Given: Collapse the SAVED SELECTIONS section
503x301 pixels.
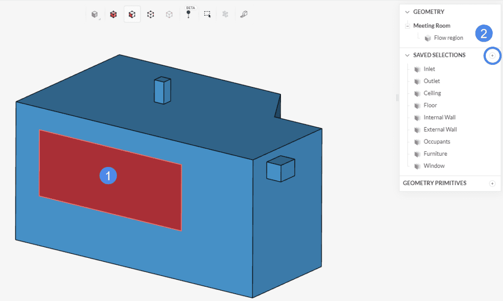Looking at the screenshot, I should (x=407, y=55).
